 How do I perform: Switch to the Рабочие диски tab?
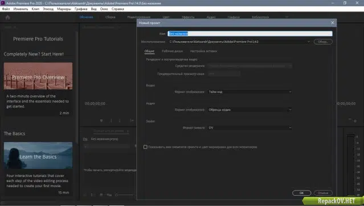coord(172,51)
